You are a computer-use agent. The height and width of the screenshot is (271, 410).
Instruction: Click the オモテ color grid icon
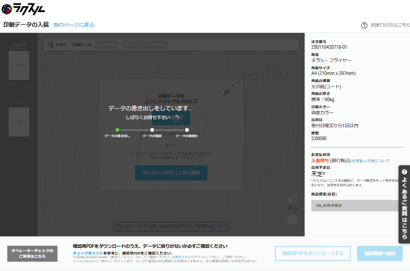tap(50, 45)
